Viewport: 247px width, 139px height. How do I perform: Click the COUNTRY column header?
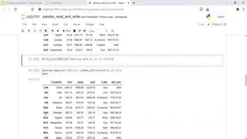click(x=56, y=82)
